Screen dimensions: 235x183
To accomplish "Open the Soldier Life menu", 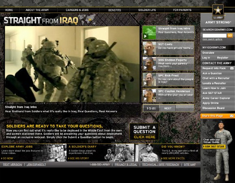I will (x=147, y=10).
